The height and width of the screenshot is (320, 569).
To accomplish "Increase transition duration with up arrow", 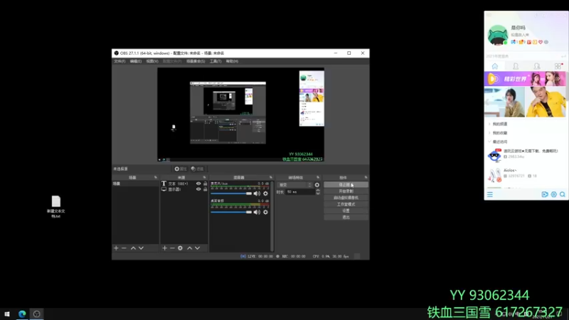I will pos(318,190).
